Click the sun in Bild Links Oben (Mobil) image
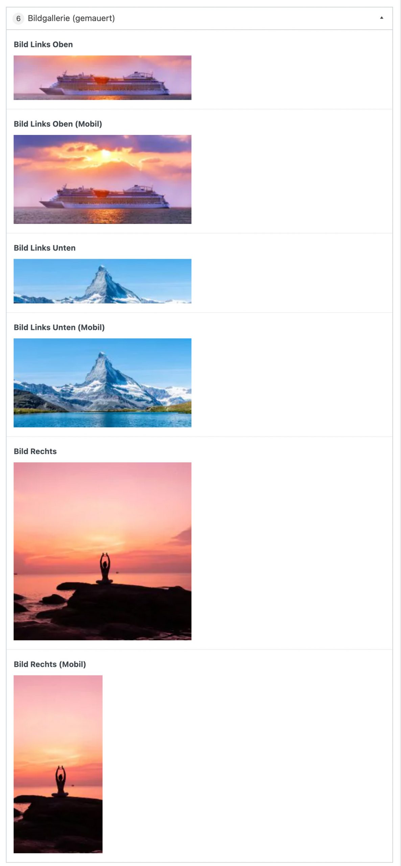 [106, 154]
